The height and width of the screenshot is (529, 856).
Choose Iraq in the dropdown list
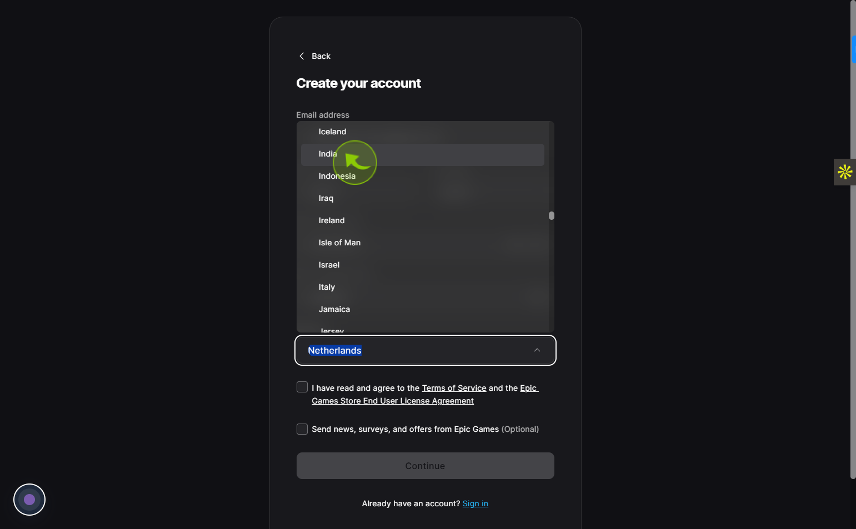[x=423, y=198]
